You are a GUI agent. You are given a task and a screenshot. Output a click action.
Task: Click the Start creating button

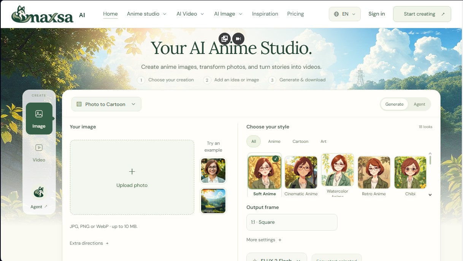point(422,14)
